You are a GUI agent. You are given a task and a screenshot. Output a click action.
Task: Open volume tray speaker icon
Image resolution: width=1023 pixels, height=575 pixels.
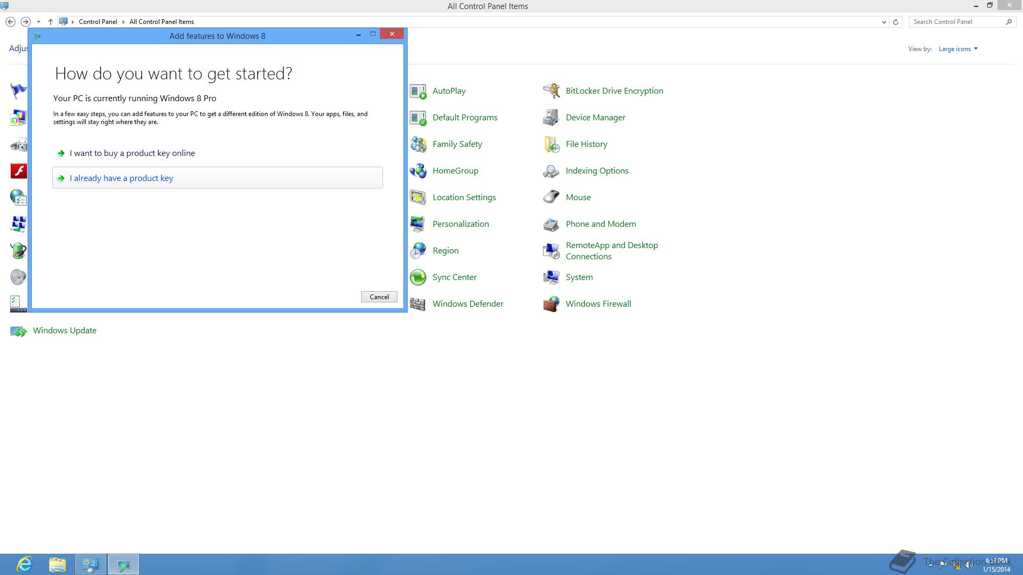[969, 565]
